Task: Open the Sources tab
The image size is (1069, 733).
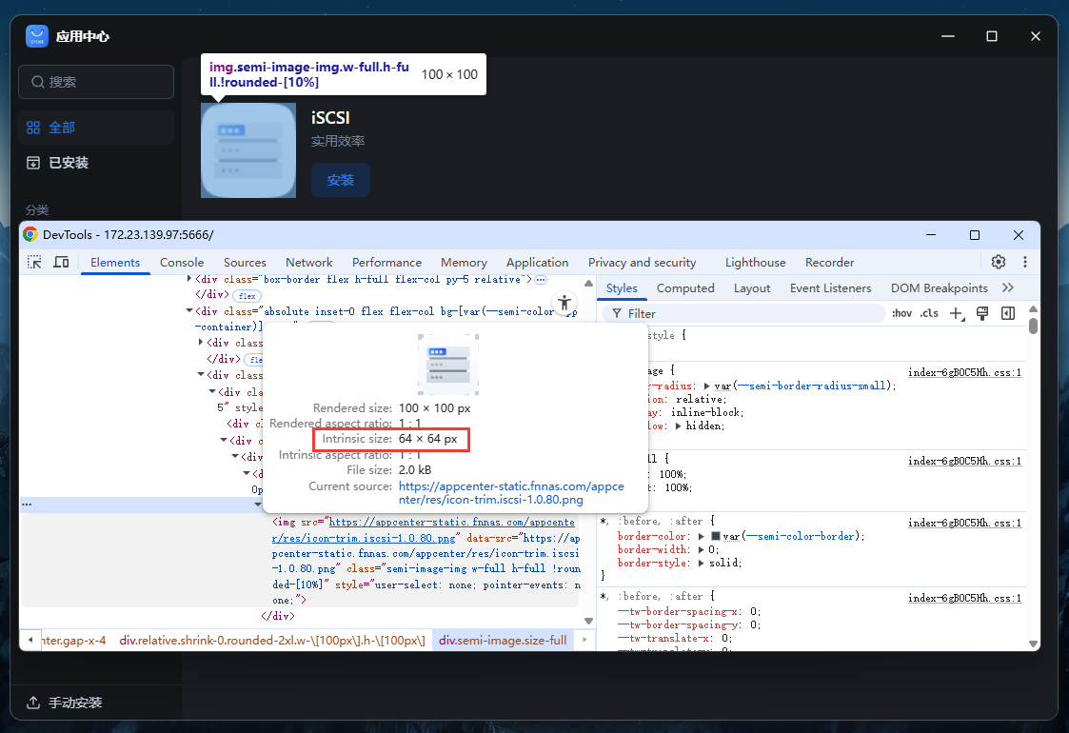Action: (x=245, y=263)
